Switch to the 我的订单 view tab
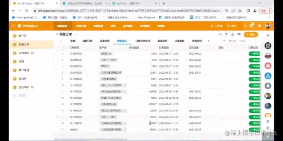Screen dimensions: 283x141 point(87,41)
